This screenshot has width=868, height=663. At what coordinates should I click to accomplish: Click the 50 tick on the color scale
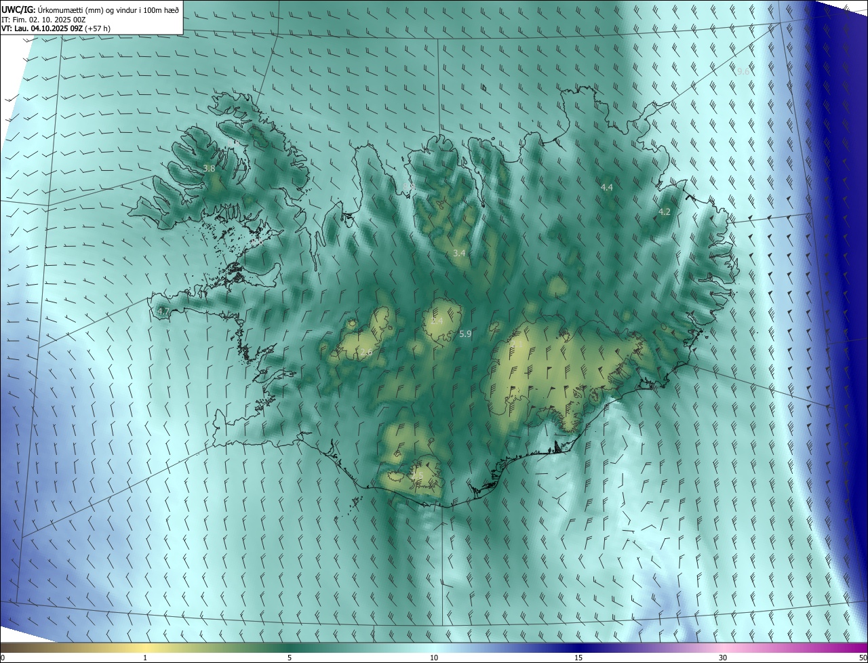coord(863,658)
